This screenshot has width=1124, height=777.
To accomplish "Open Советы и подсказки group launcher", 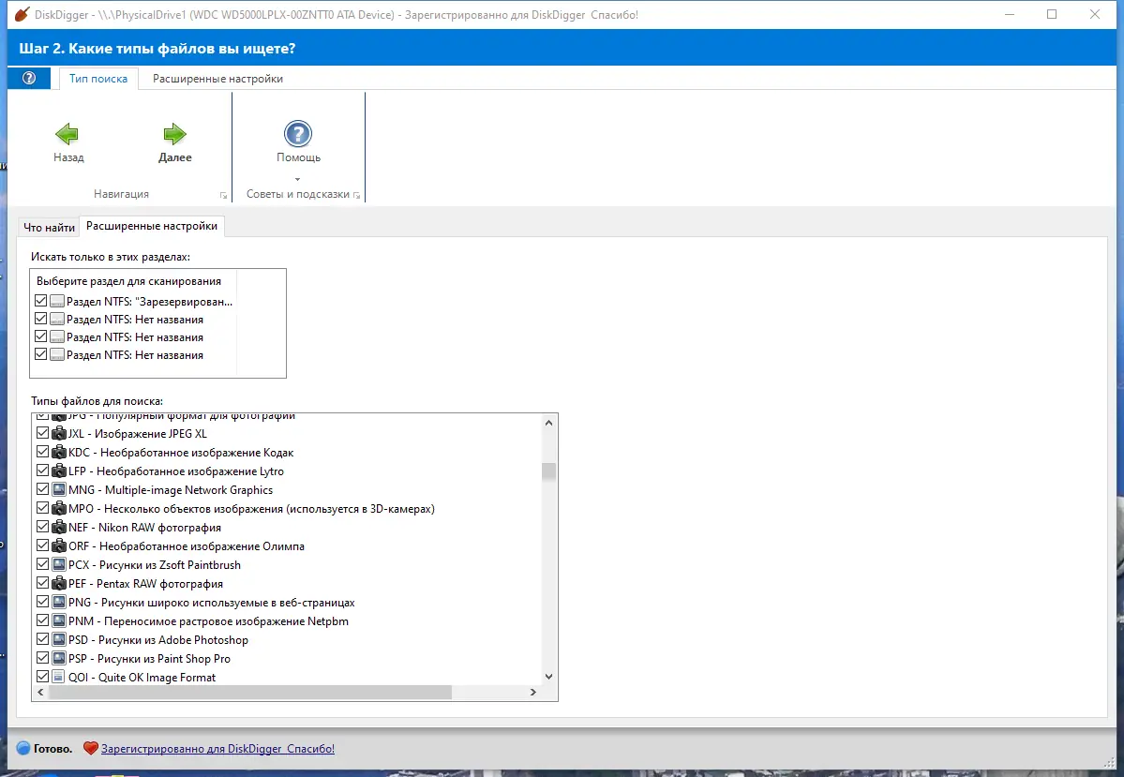I will (x=357, y=195).
